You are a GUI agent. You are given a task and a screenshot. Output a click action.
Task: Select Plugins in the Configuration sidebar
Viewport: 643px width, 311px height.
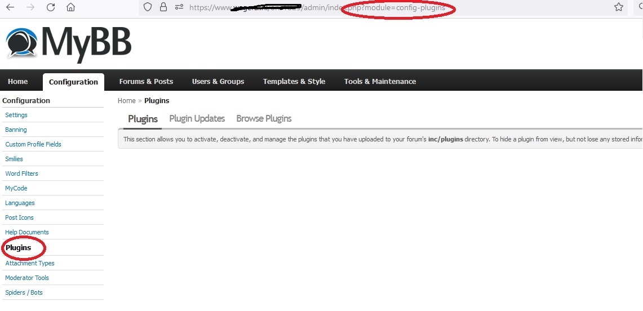[19, 248]
